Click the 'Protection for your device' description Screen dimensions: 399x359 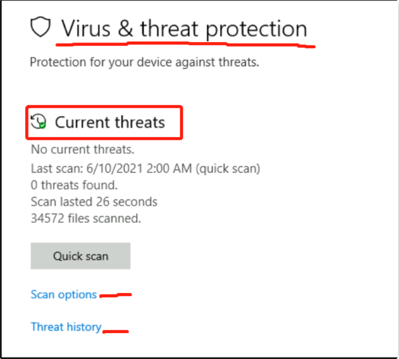[x=144, y=62]
